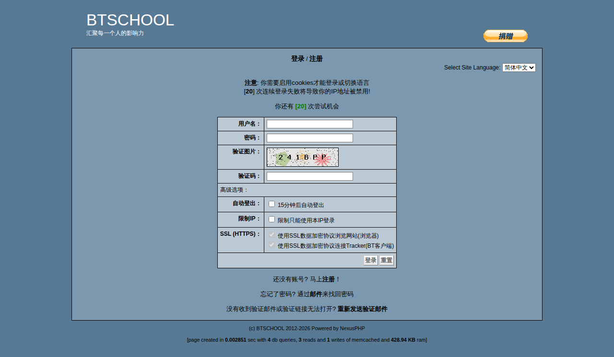The width and height of the screenshot is (614, 357).
Task: Click 重新发送验证邮件 resend verification link
Action: pos(363,309)
